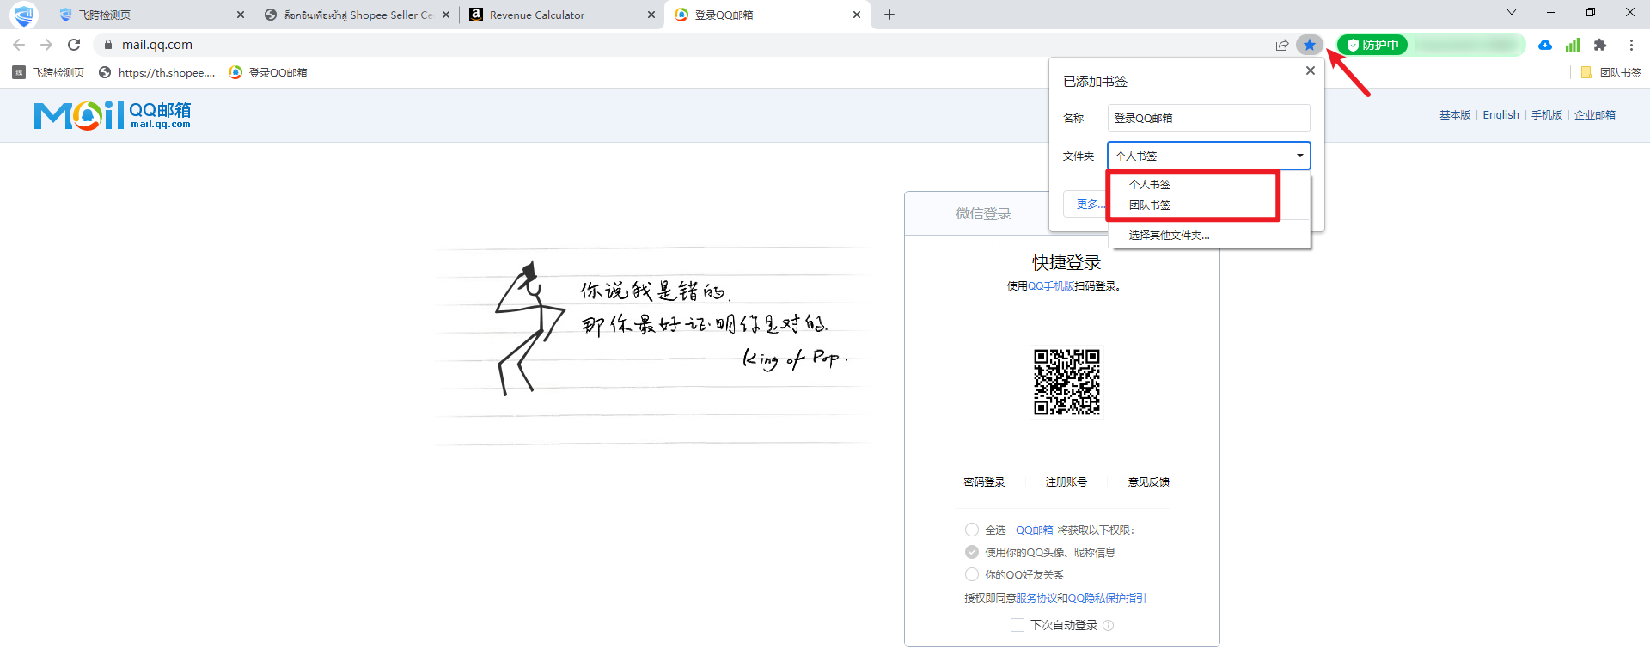Screen dimensions: 1650x668
Task: Select 团队书签 in folder dropdown list
Action: [1150, 205]
